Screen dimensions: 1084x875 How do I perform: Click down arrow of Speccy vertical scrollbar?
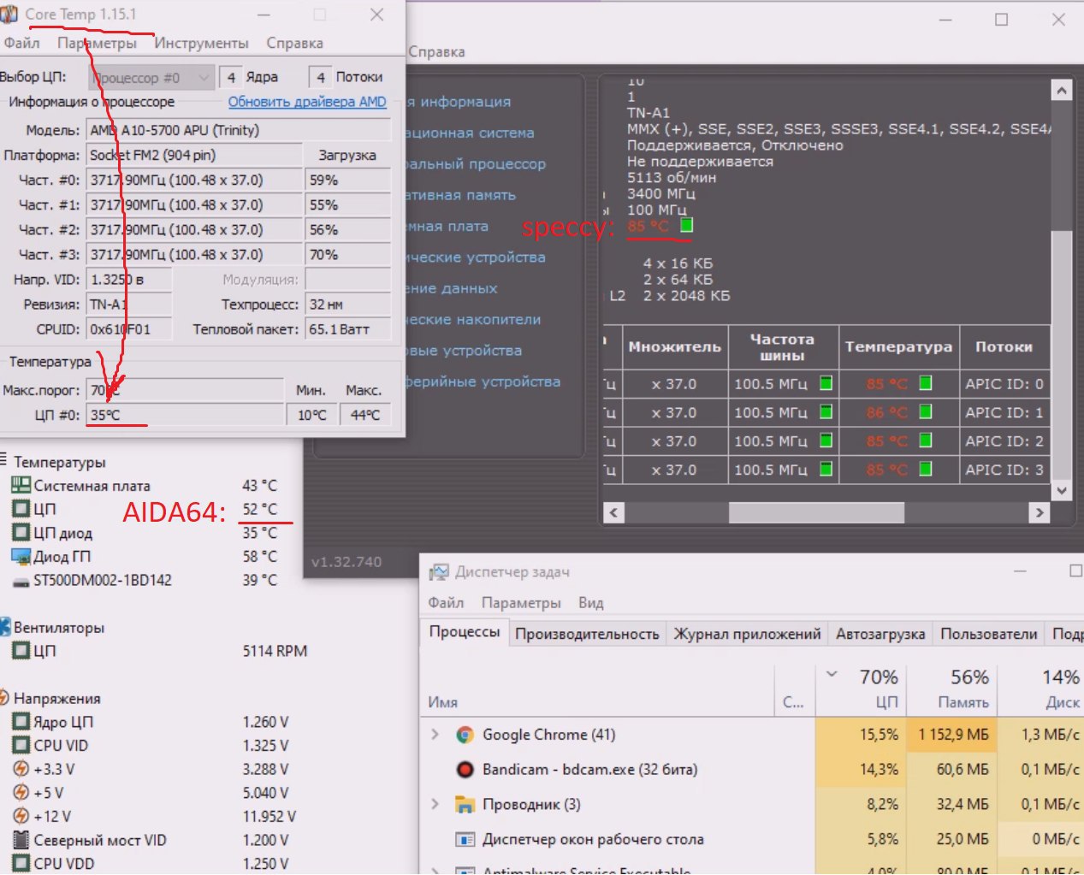(x=1061, y=490)
